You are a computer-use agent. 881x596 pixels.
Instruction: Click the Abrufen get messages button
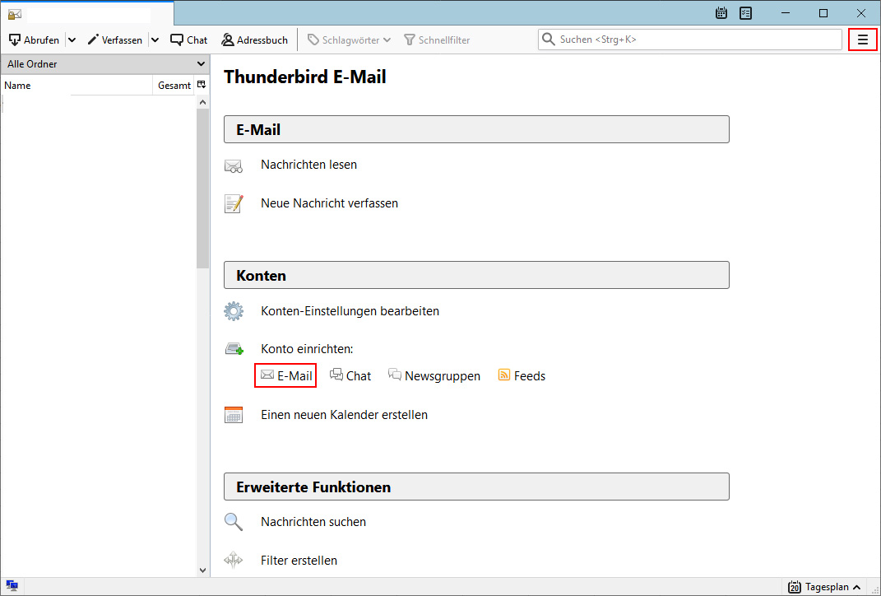(x=34, y=40)
